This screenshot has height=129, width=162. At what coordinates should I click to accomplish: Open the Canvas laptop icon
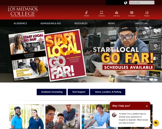tap(102, 14)
